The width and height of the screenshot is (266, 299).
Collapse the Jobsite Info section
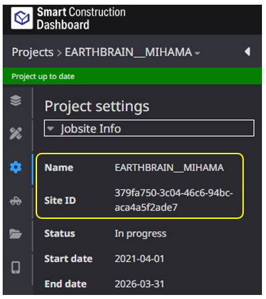pyautogui.click(x=149, y=129)
